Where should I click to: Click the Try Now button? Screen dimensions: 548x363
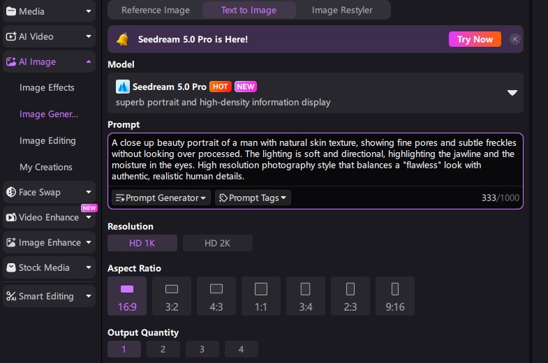coord(475,39)
